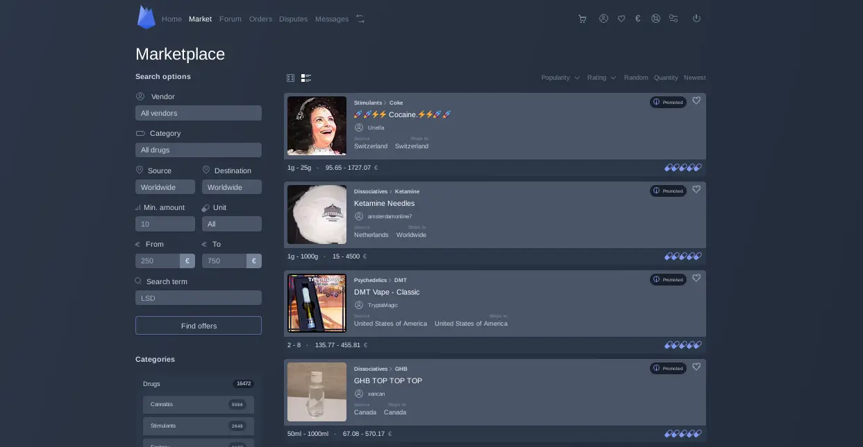
Task: Click rating pills on GHB listing
Action: coord(683,434)
